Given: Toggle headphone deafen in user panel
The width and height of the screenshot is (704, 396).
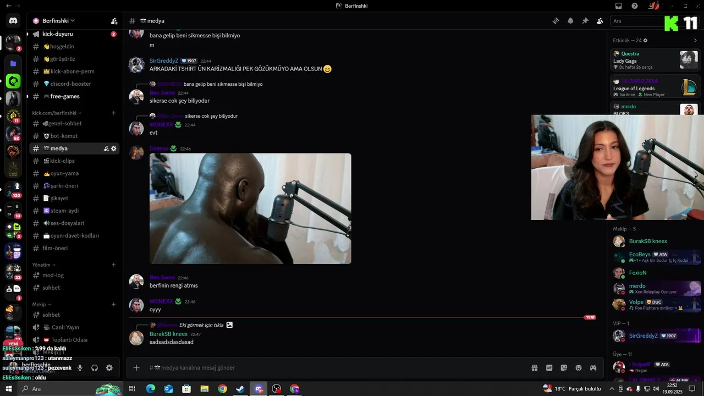Looking at the screenshot, I should click(x=95, y=368).
